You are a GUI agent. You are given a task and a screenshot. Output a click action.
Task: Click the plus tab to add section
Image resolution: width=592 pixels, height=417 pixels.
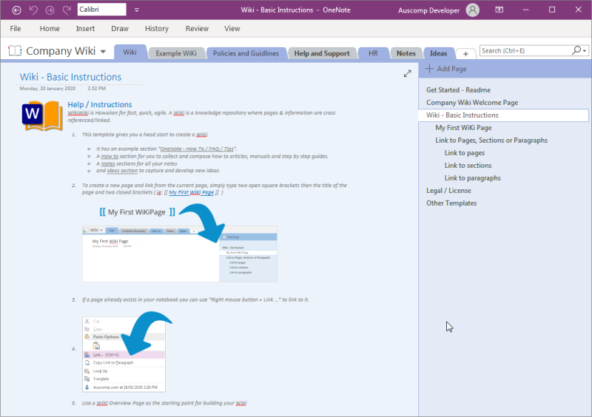click(465, 54)
